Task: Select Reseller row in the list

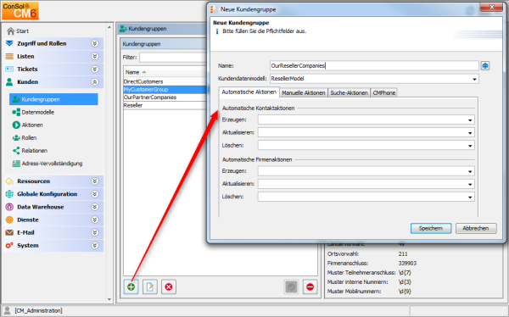Action: point(165,105)
